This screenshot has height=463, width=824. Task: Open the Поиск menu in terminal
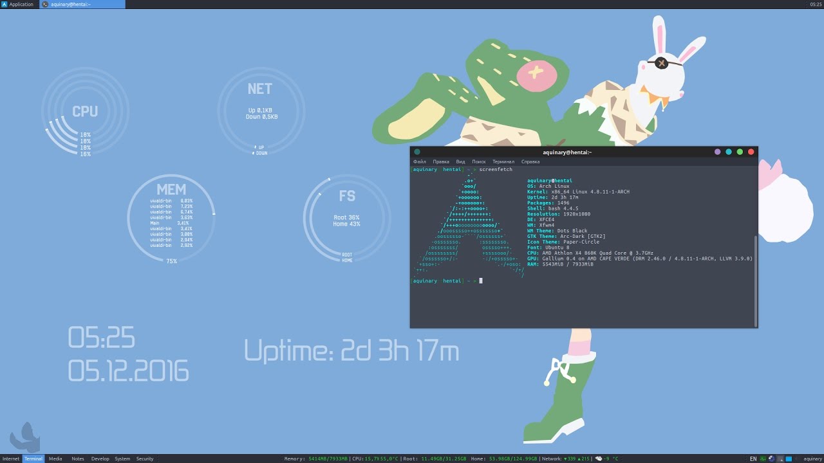click(x=479, y=162)
